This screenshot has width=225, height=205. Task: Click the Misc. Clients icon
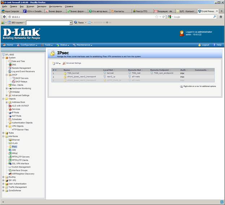(x=10, y=85)
